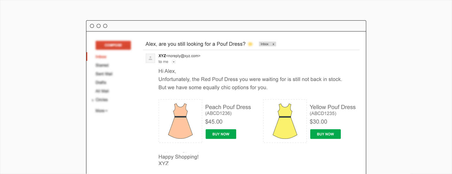Image resolution: width=452 pixels, height=174 pixels.
Task: Click the red Compose button
Action: point(113,45)
